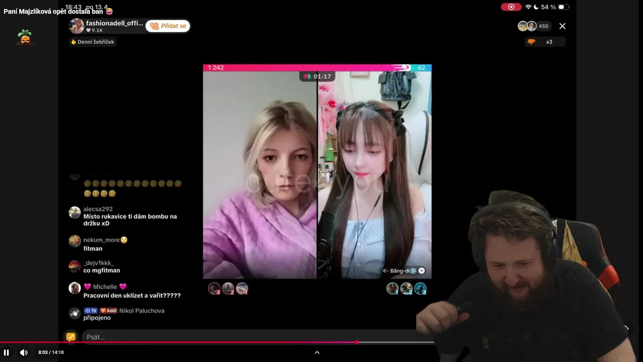Click the x3 gift combo badge
The image size is (643, 362).
(x=545, y=42)
